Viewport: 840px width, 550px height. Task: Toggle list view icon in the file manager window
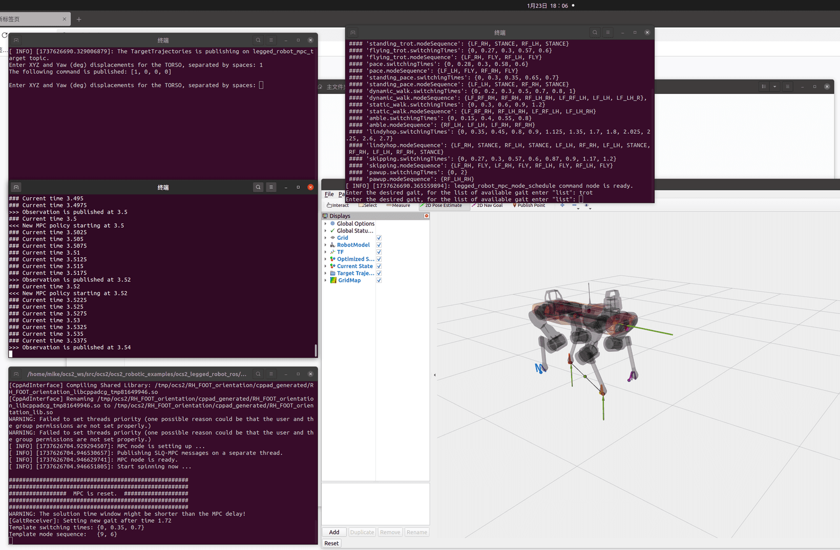(764, 87)
